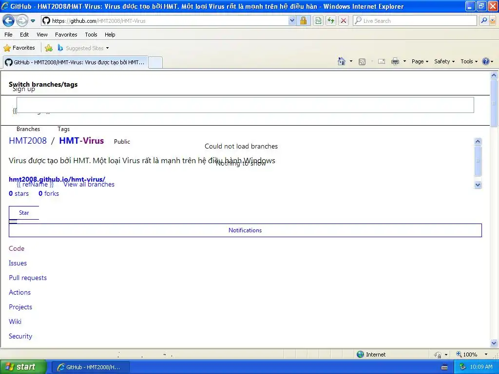Open the hmt2008.github.io/hmt-virus link

click(57, 179)
